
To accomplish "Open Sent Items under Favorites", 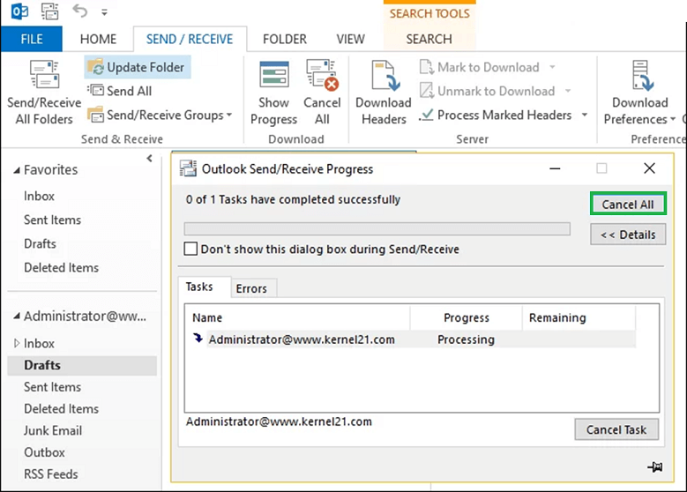I will [52, 220].
